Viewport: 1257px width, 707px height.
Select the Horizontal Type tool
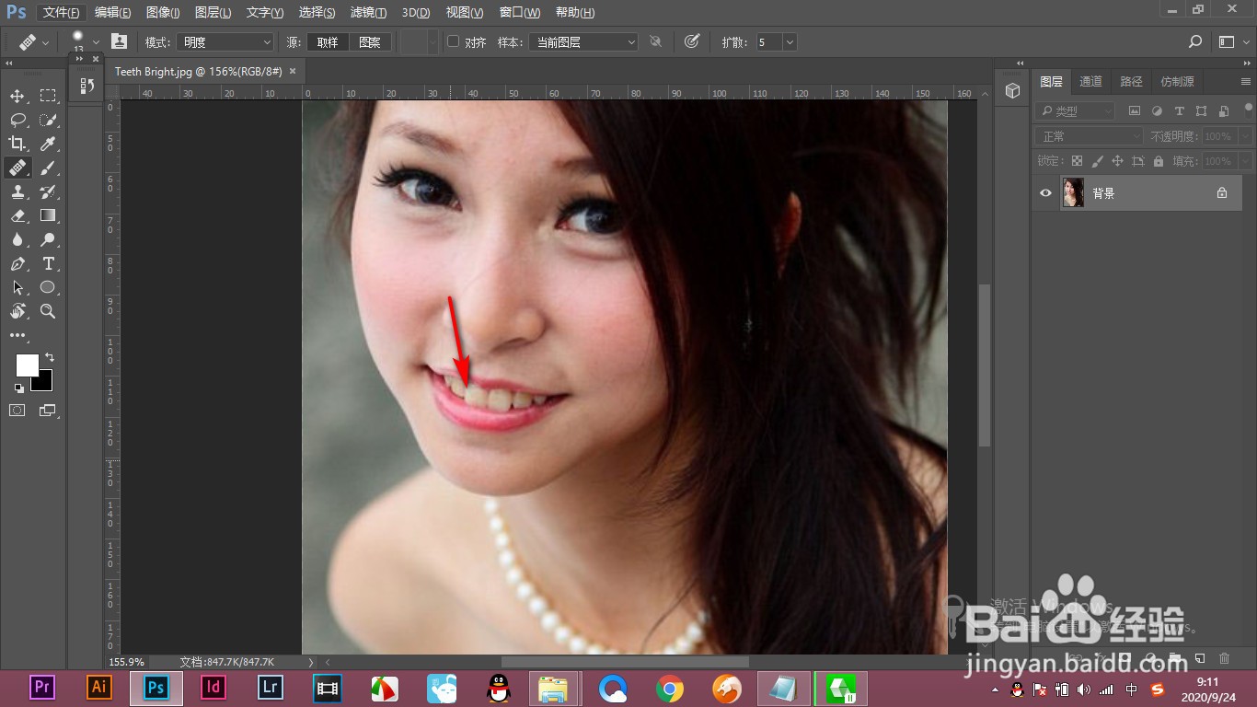(x=48, y=263)
